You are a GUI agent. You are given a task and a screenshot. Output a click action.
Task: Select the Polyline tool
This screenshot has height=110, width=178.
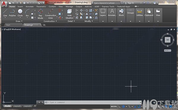pyautogui.click(x=12, y=13)
